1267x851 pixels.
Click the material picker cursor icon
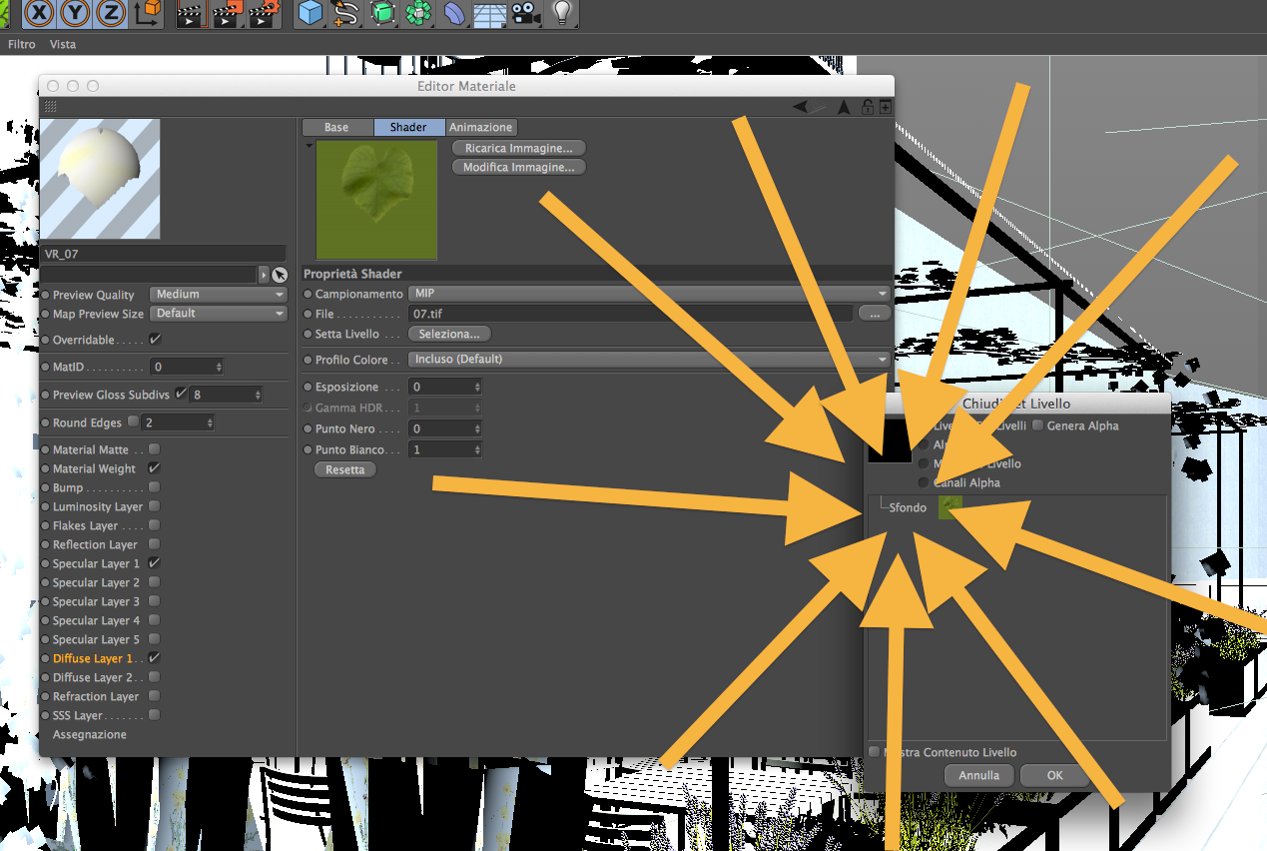click(280, 275)
